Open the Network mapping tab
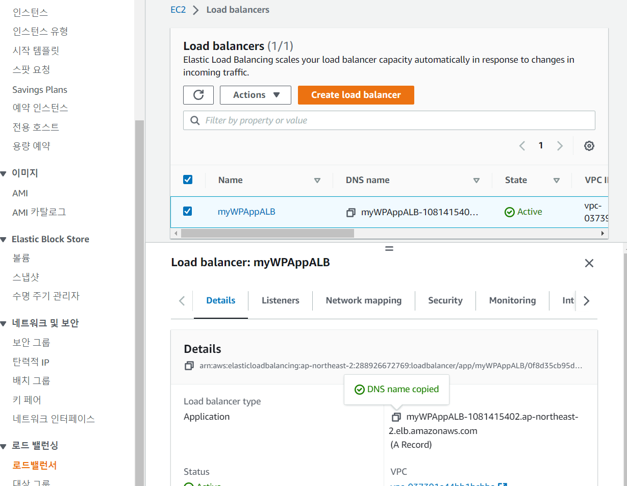Viewport: 627px width, 486px height. (x=364, y=300)
